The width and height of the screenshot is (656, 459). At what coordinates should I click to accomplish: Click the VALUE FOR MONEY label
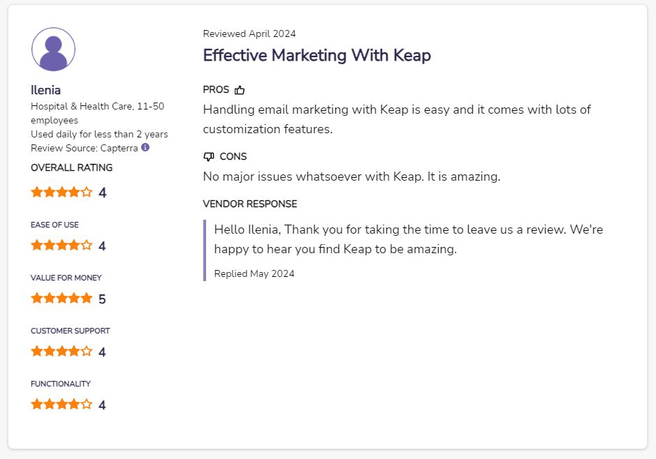click(x=66, y=278)
